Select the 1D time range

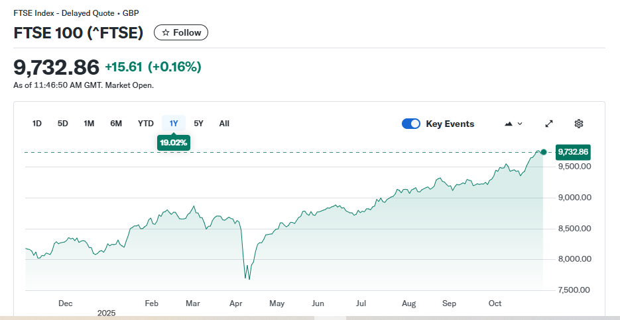point(37,124)
